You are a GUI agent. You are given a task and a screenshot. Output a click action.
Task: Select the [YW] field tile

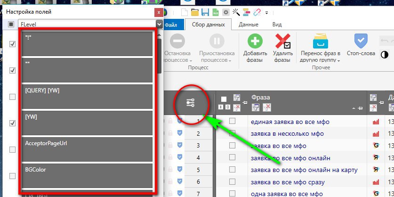87,123
